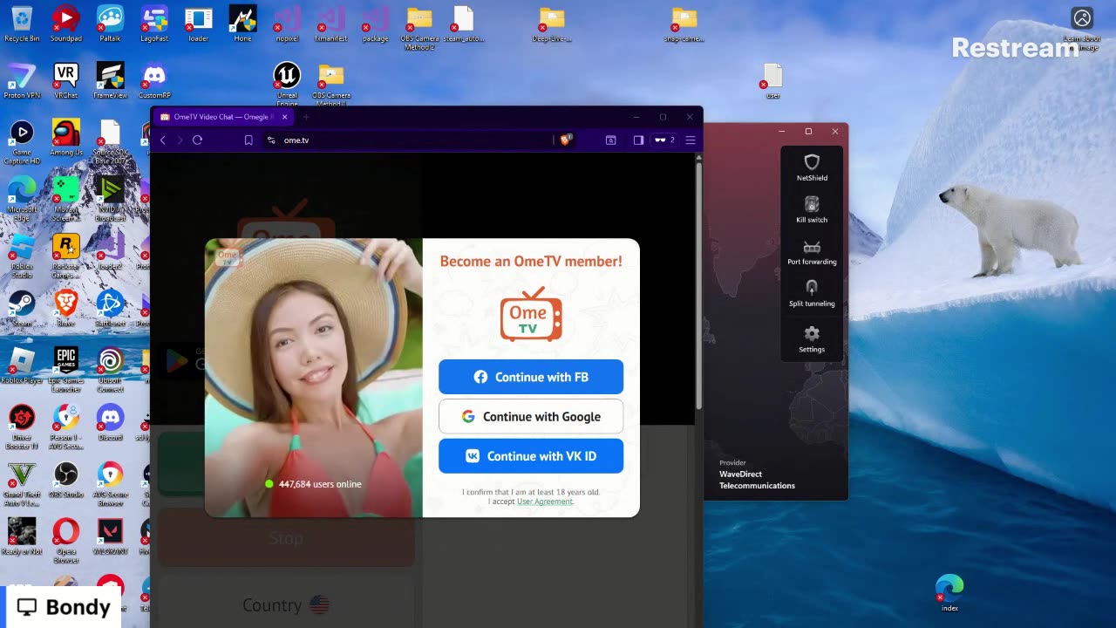Select the Paltalk desktop shortcut
1116x628 pixels.
coord(110,24)
